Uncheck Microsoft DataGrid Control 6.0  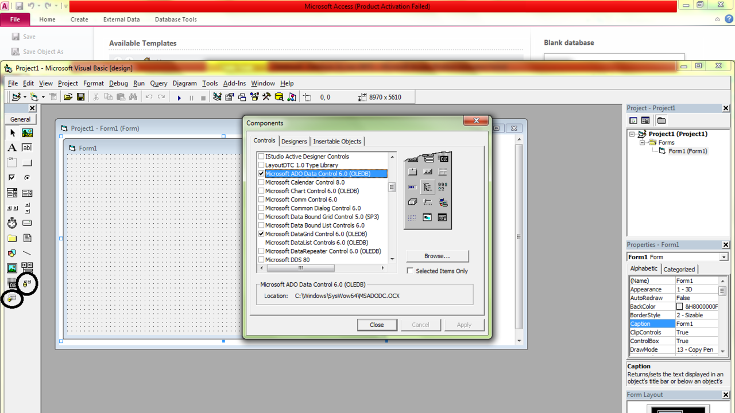point(261,234)
